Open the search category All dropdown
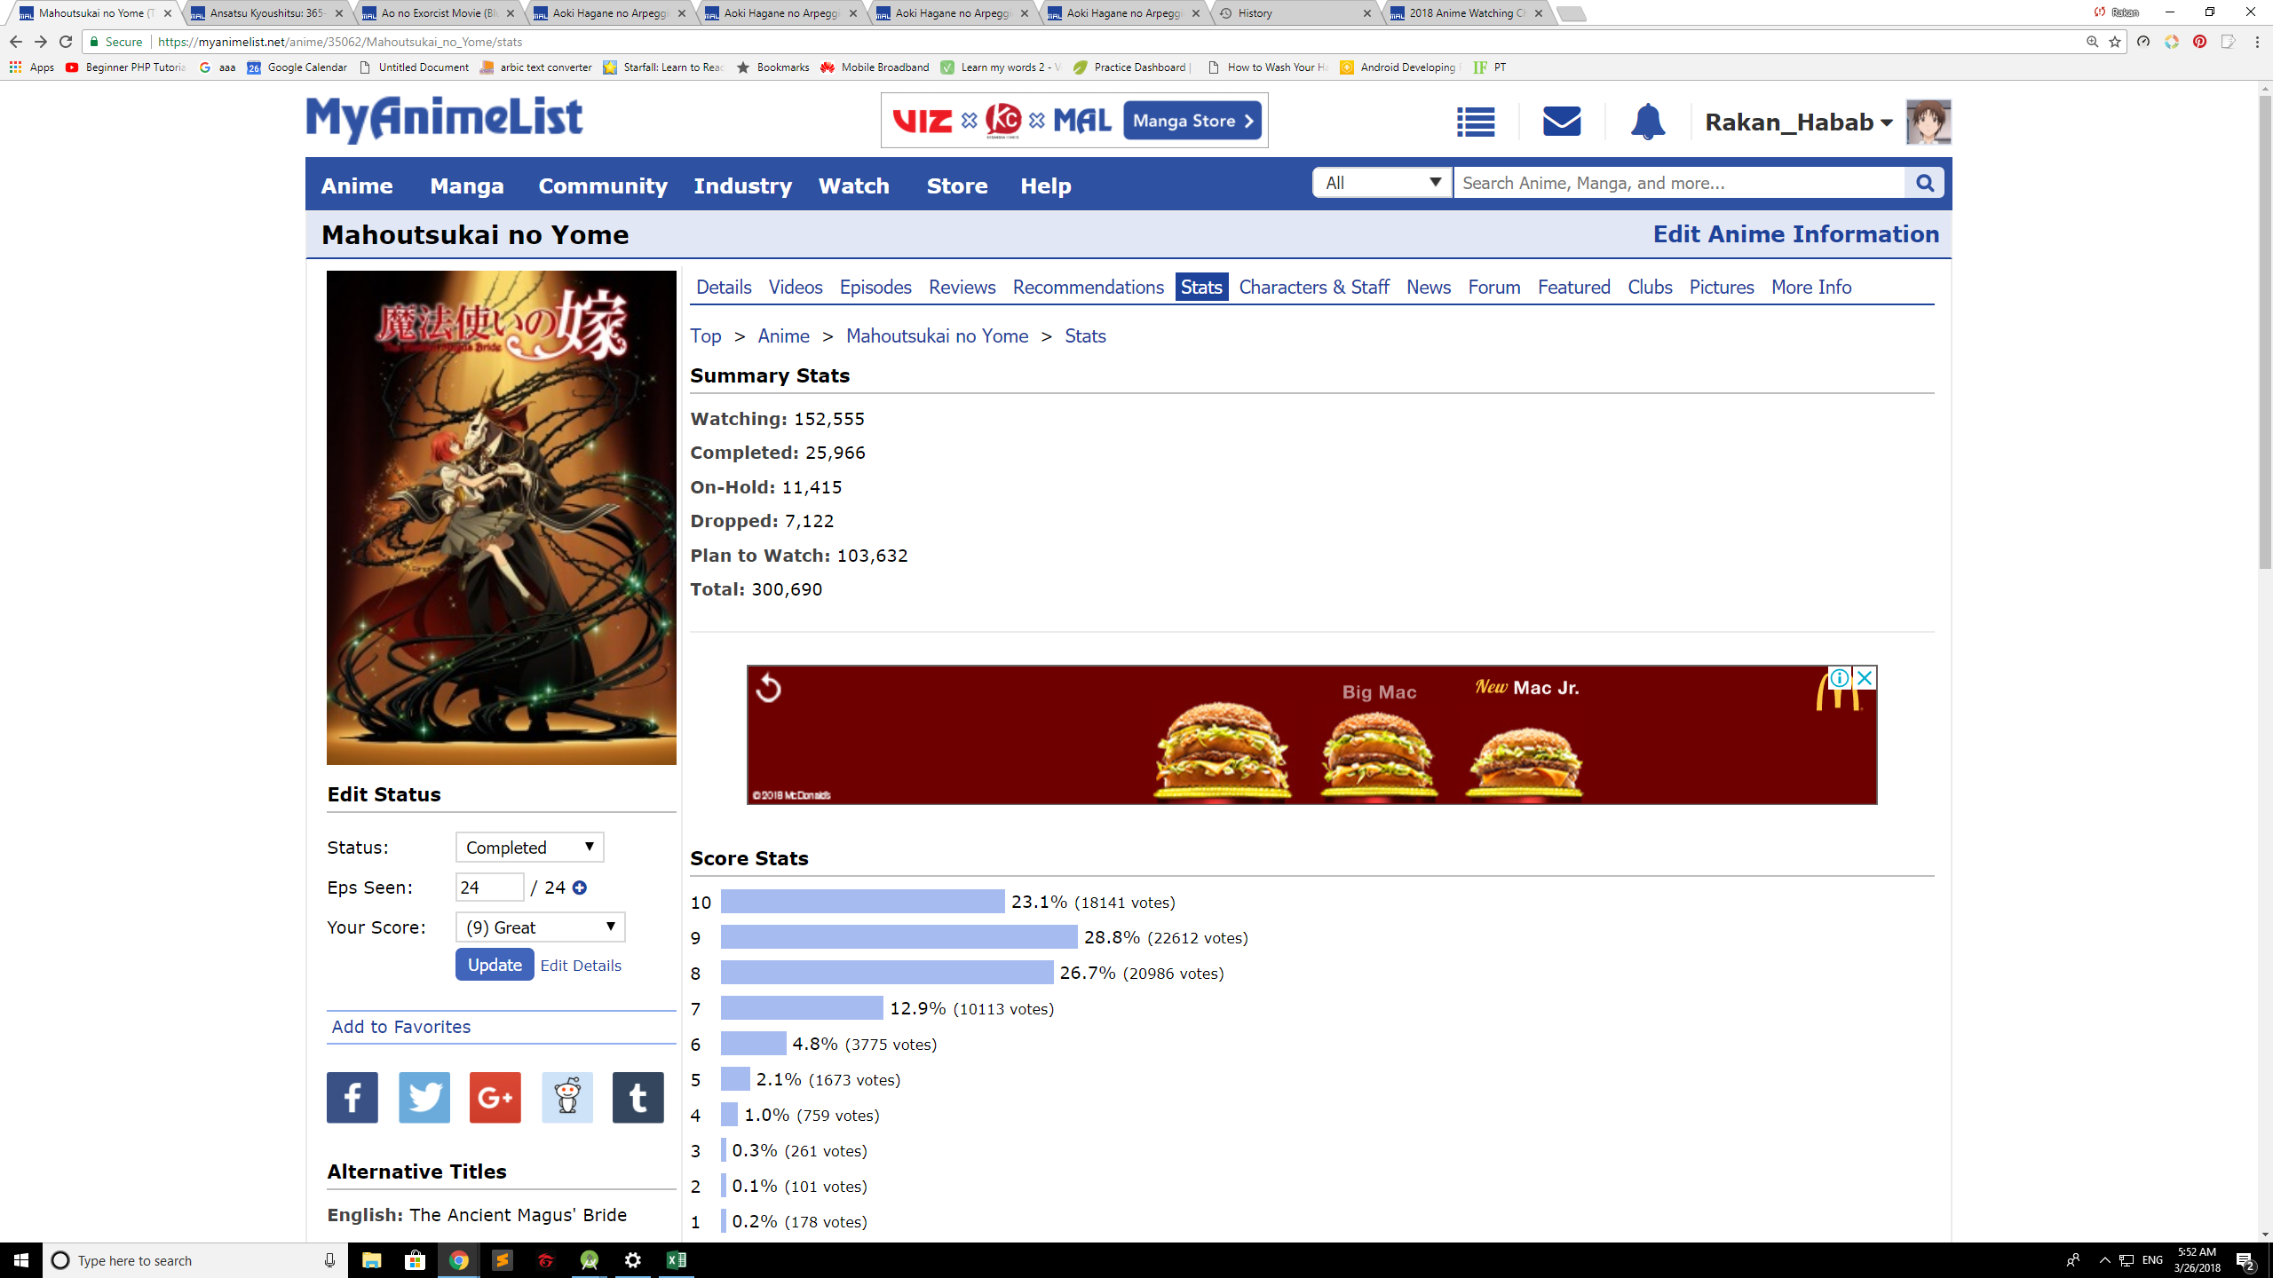The height and width of the screenshot is (1278, 2273). point(1382,183)
